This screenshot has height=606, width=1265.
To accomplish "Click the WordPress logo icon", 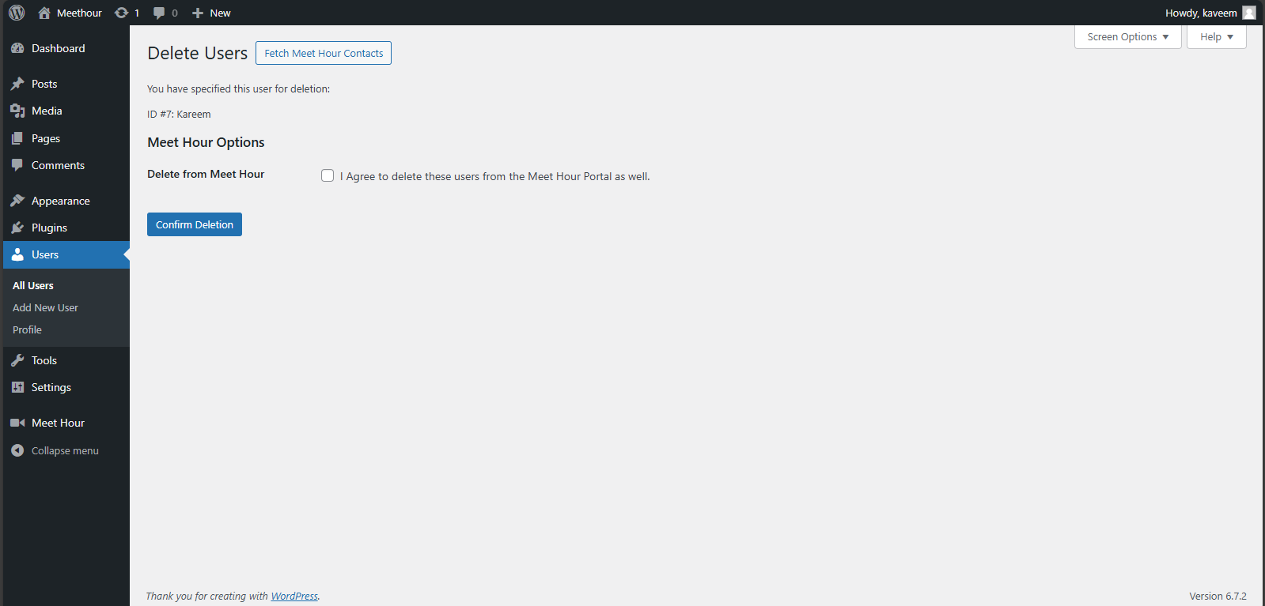I will point(17,13).
